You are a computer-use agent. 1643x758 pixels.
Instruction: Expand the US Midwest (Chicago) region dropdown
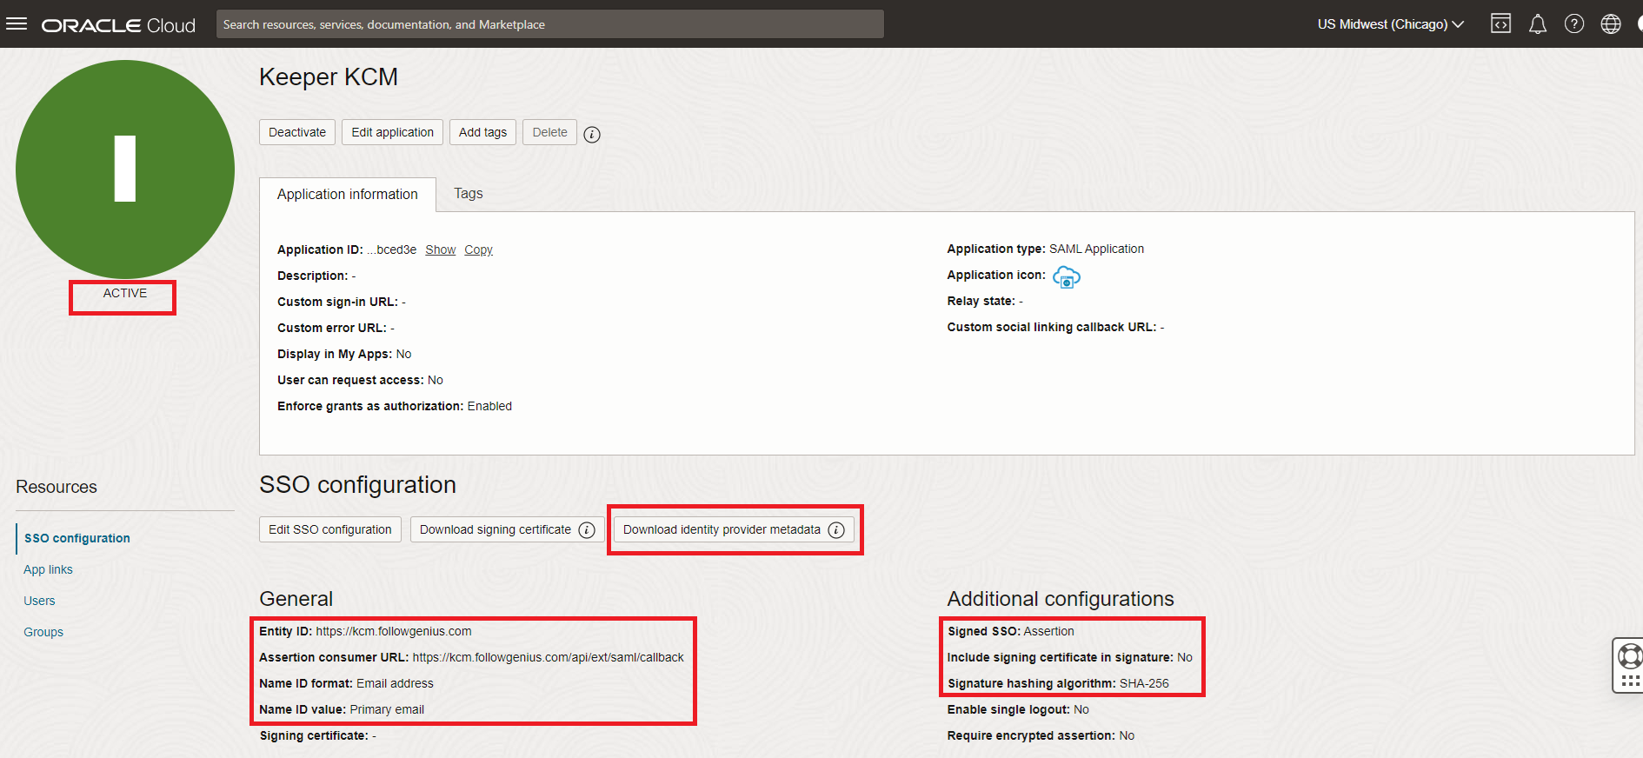1390,24
